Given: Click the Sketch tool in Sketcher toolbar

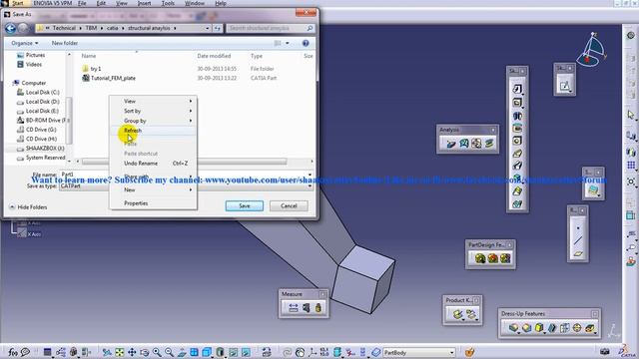Looking at the screenshot, I should tap(564, 86).
